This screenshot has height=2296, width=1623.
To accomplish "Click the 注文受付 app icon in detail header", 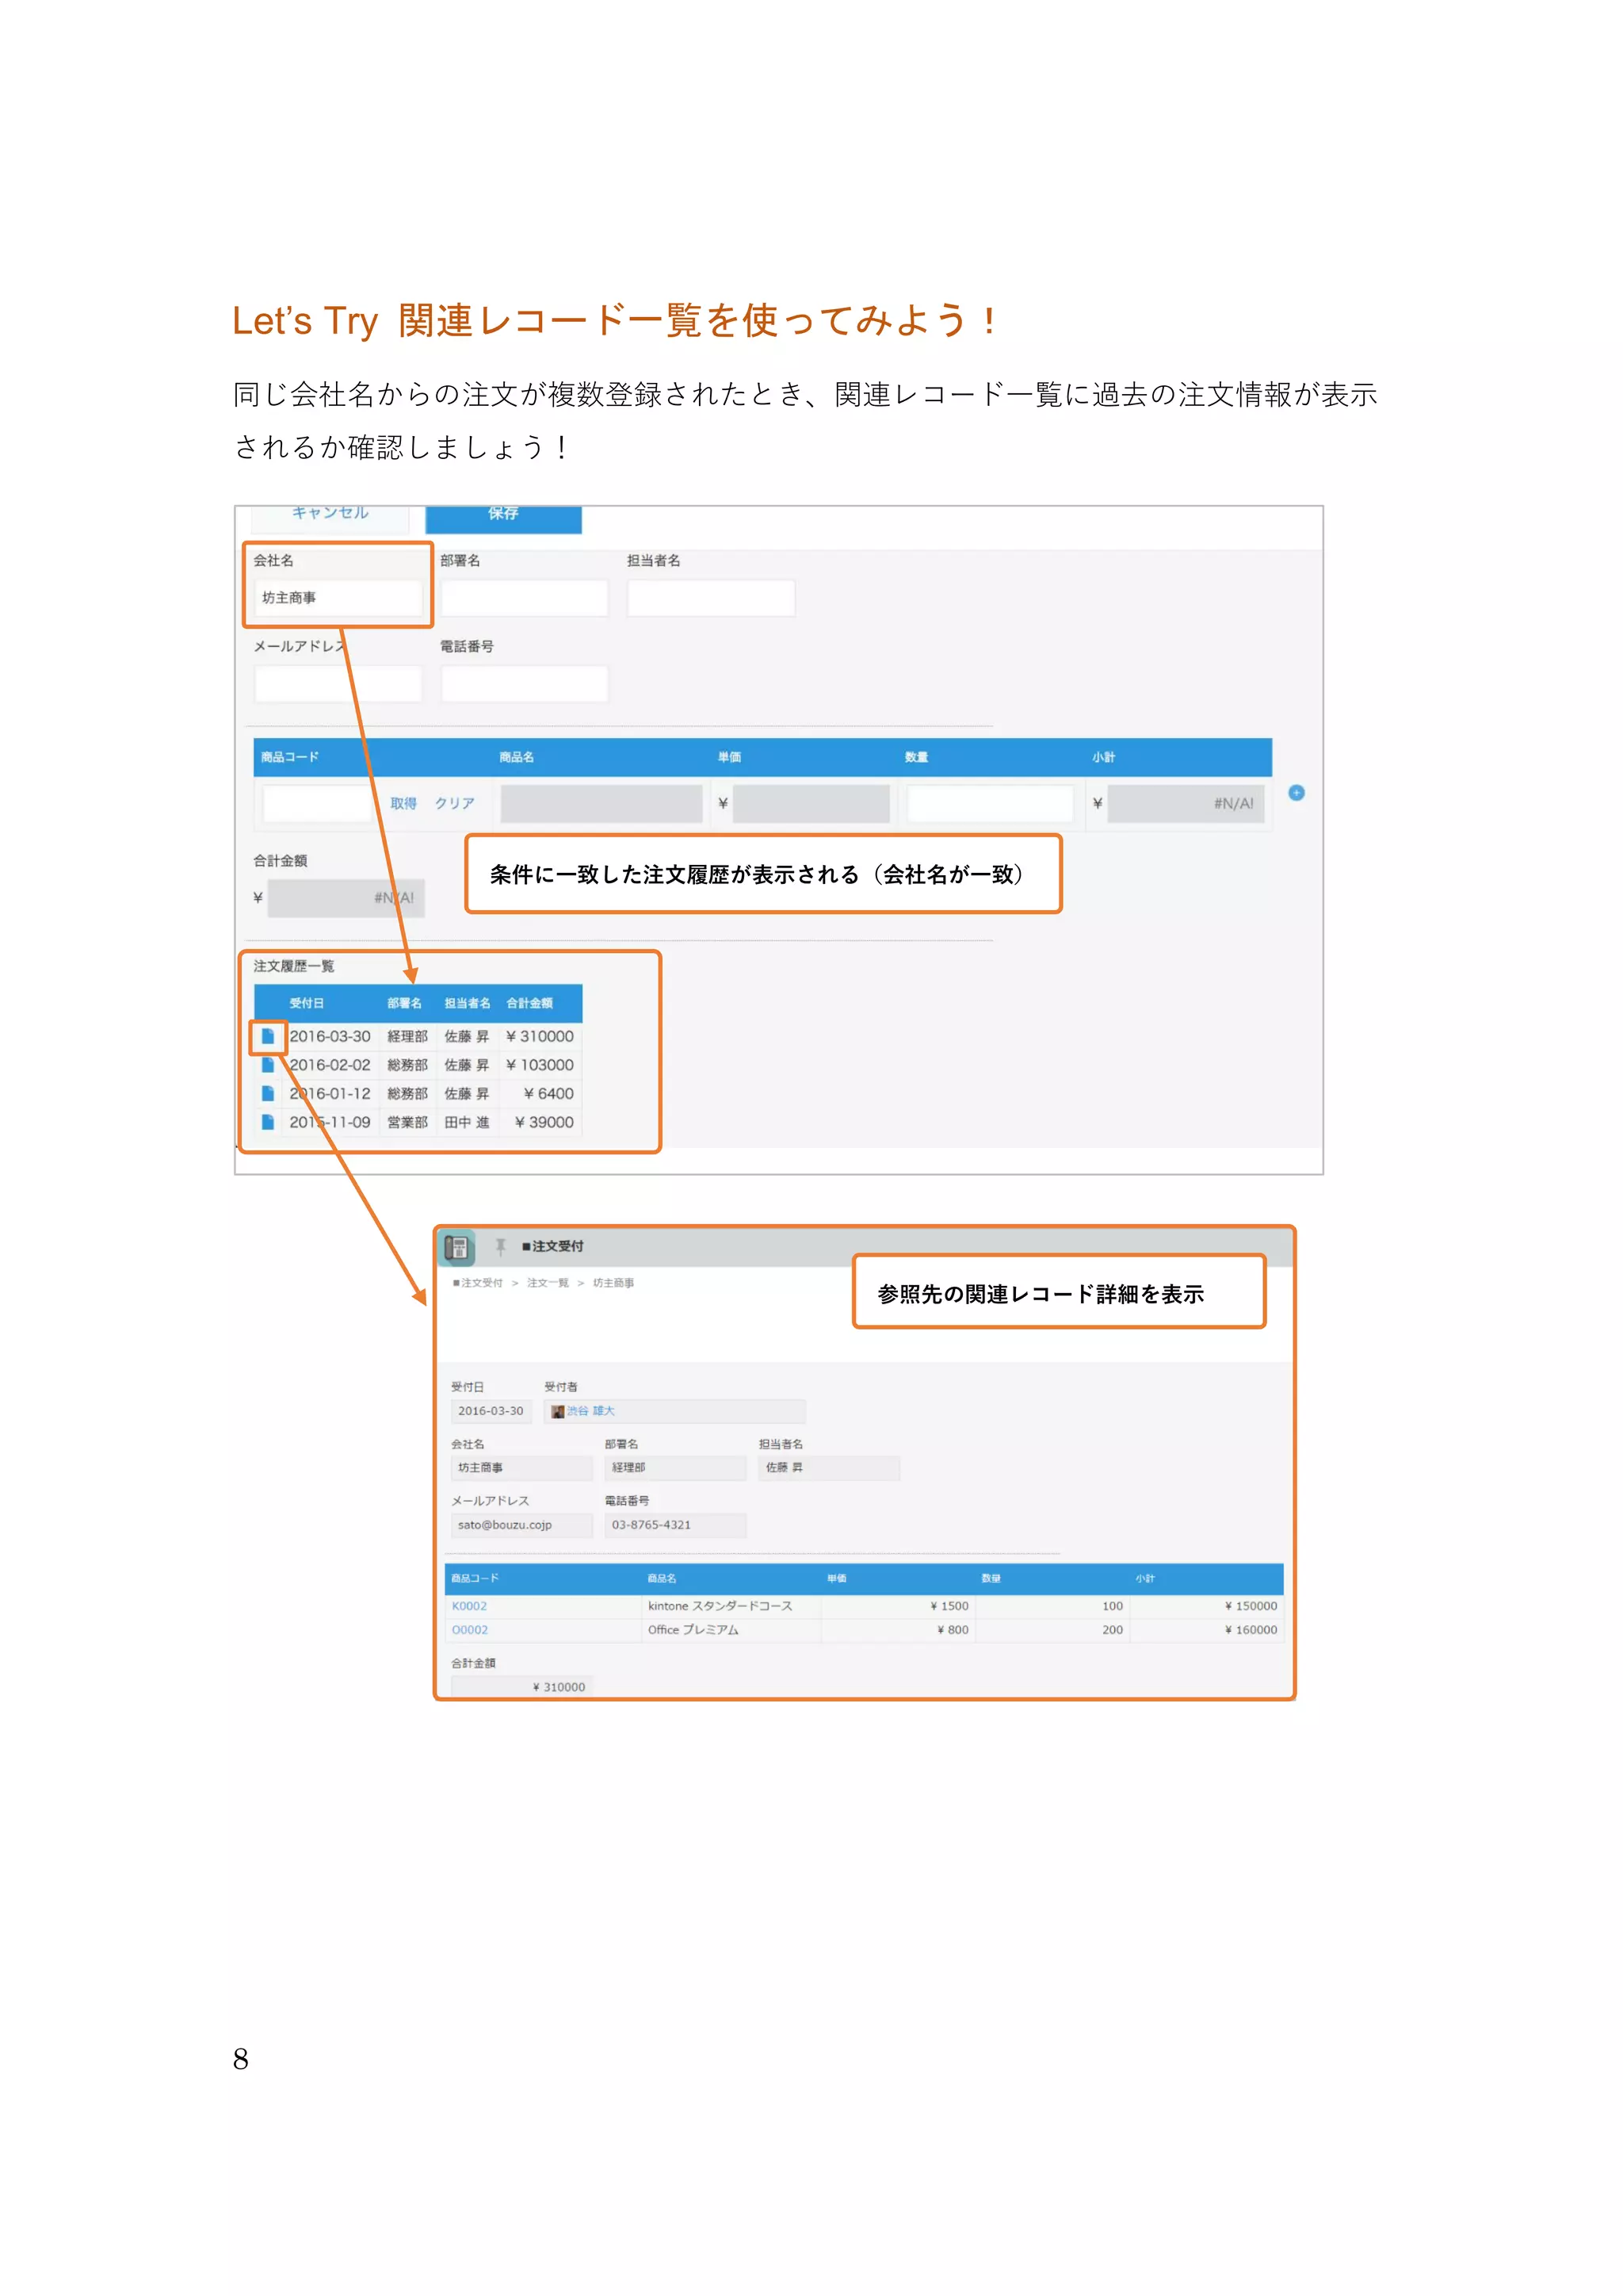I will 458,1247.
